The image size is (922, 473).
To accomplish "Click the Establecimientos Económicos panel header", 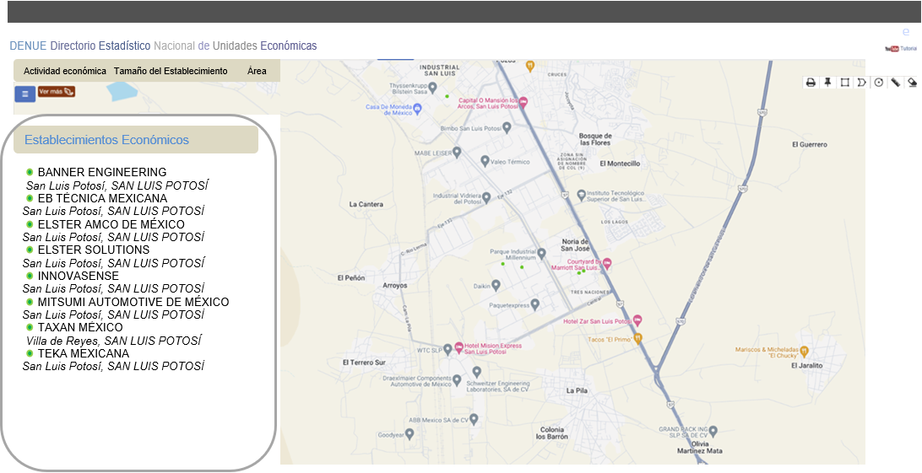I will [136, 140].
